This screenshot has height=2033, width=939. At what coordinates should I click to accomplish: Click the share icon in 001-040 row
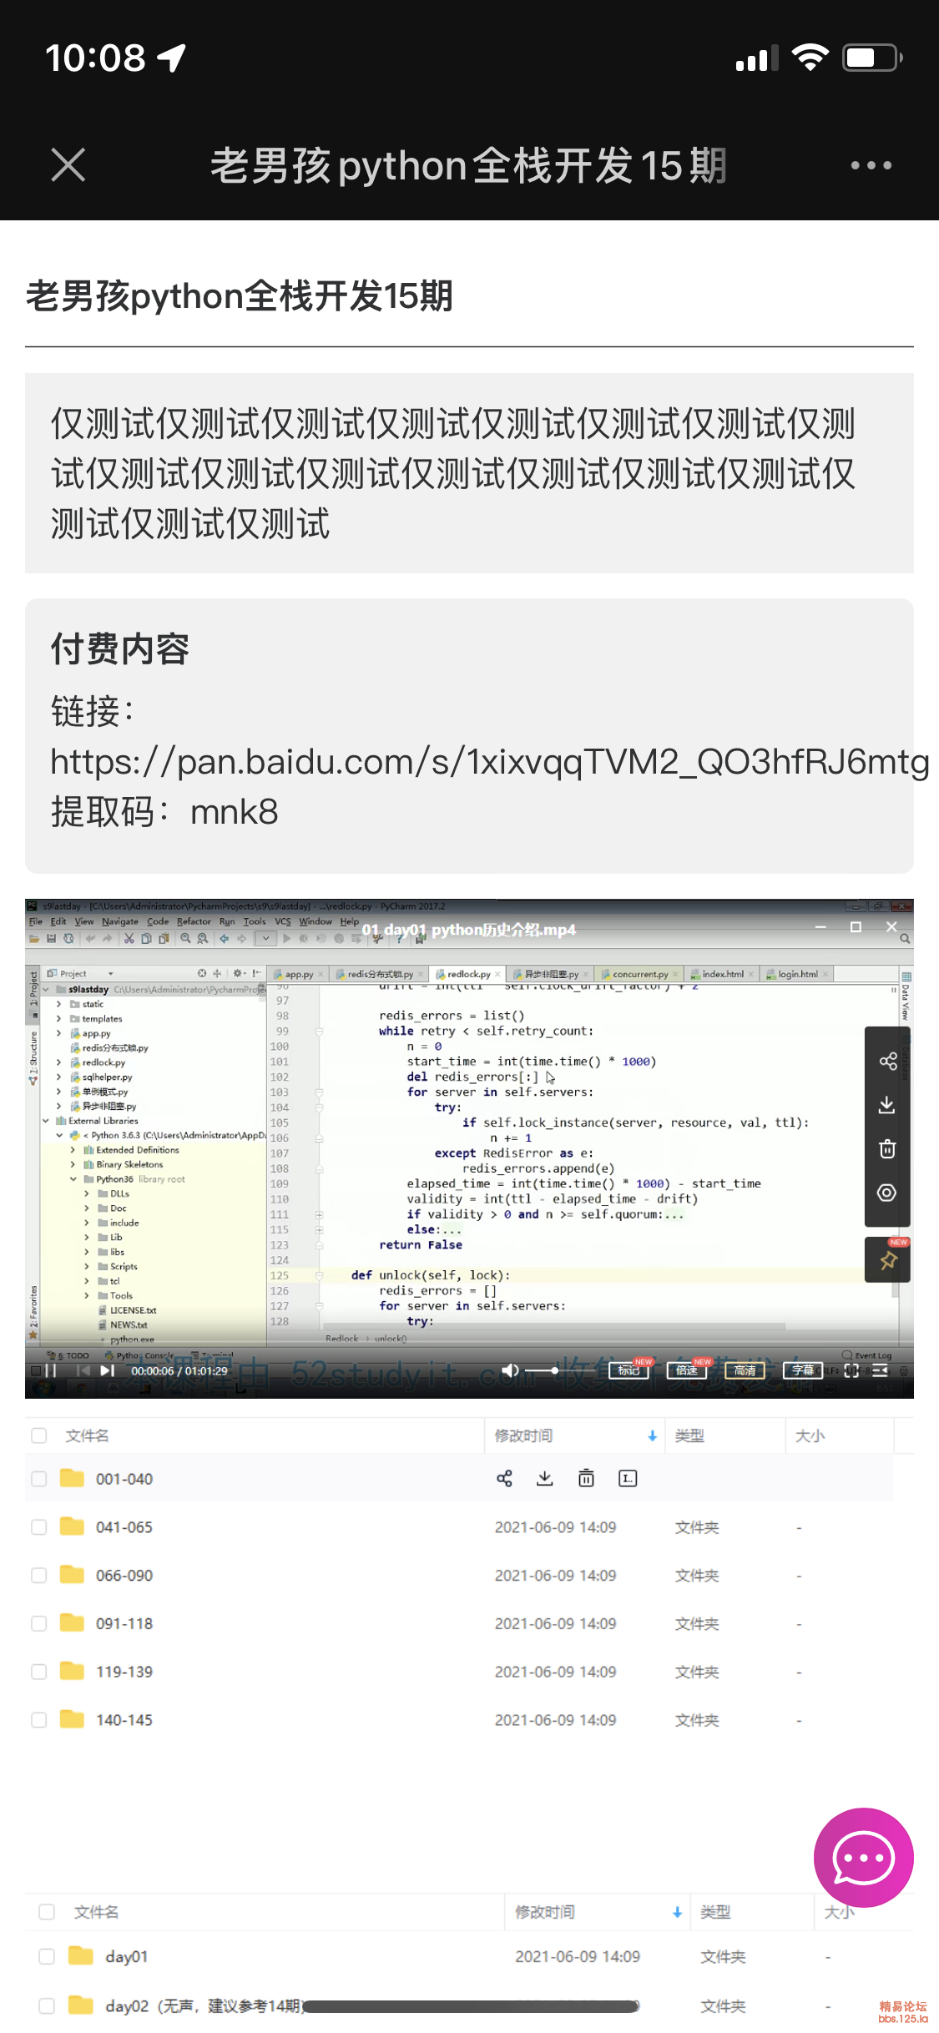pyautogui.click(x=504, y=1479)
